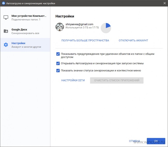Open "НАСТРОЙКИ СЕТИ" network settings

(73, 80)
